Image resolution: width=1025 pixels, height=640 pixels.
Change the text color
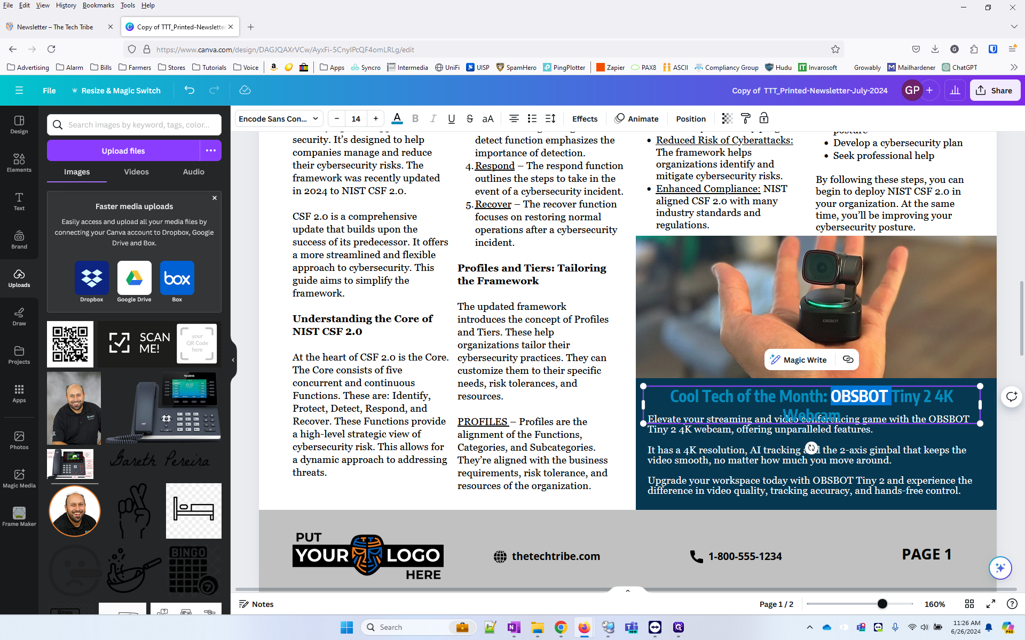(397, 118)
